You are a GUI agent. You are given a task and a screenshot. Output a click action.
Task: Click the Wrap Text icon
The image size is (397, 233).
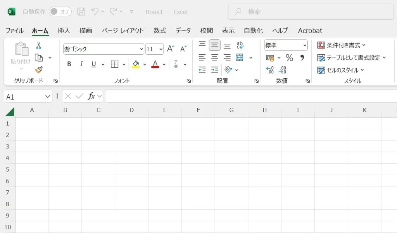tap(240, 45)
